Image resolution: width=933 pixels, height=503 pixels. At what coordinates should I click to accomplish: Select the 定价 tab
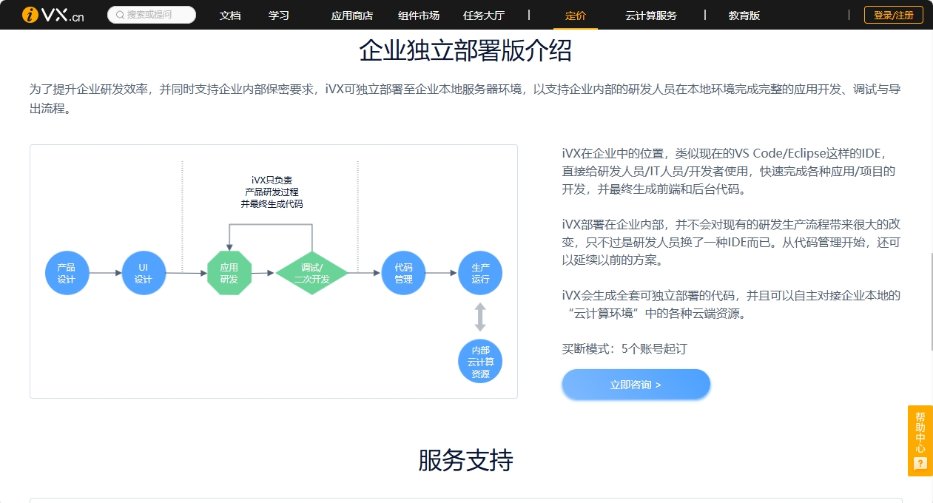pyautogui.click(x=576, y=15)
